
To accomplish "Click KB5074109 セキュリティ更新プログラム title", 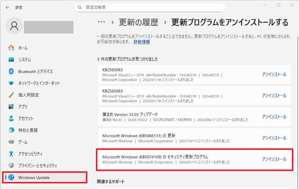I will click(x=155, y=157).
